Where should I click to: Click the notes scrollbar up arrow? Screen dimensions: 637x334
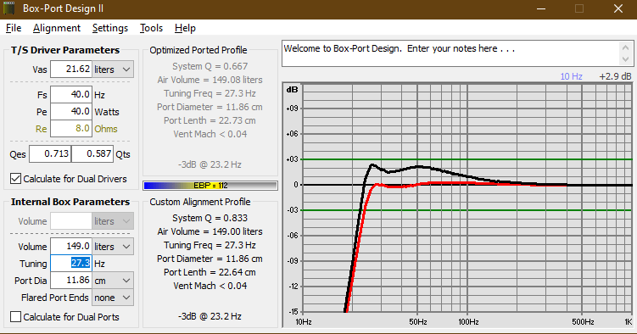[626, 47]
